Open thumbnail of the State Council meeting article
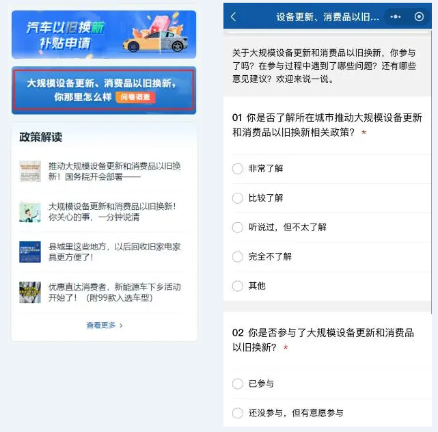The height and width of the screenshot is (432, 438). 30,171
